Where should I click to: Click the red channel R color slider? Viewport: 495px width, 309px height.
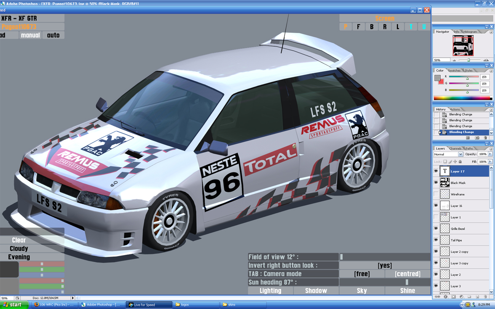pos(464,77)
